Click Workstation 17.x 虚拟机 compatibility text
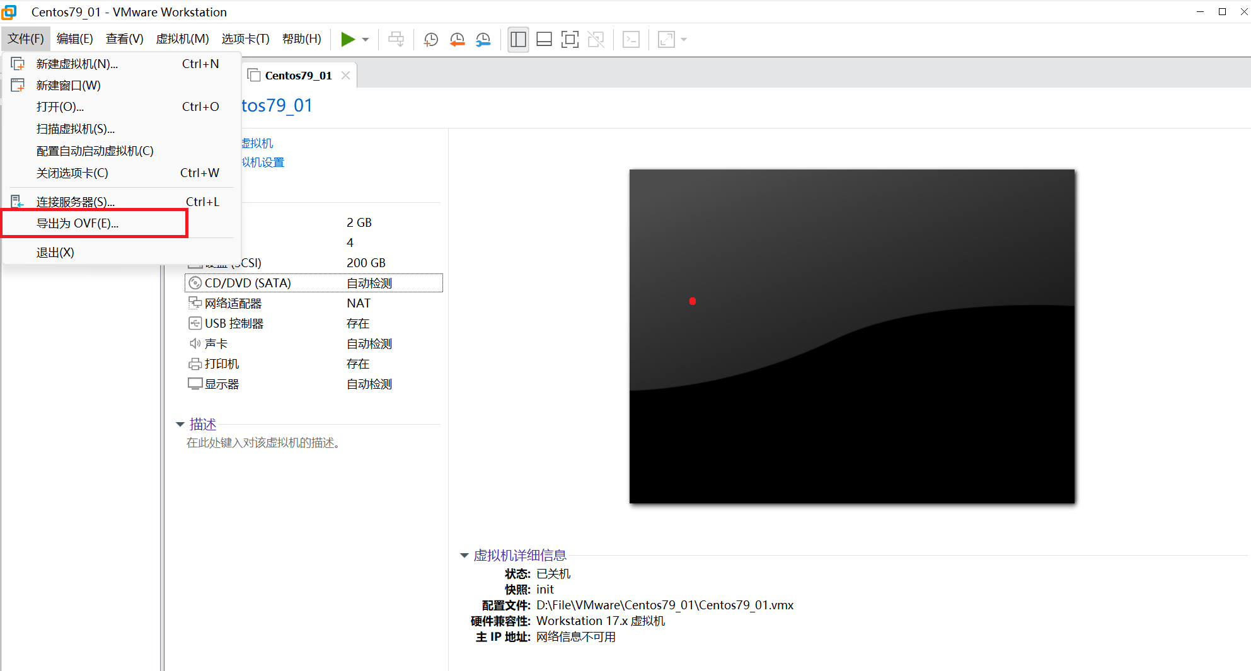This screenshot has height=671, width=1251. (601, 621)
